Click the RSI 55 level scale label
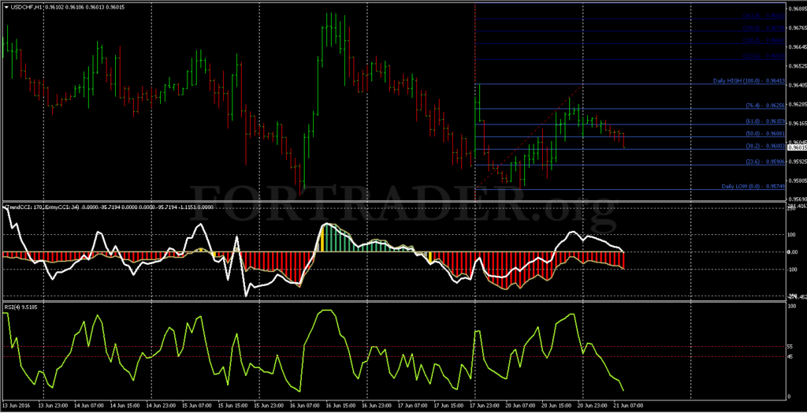807x413 pixels. tap(790, 347)
